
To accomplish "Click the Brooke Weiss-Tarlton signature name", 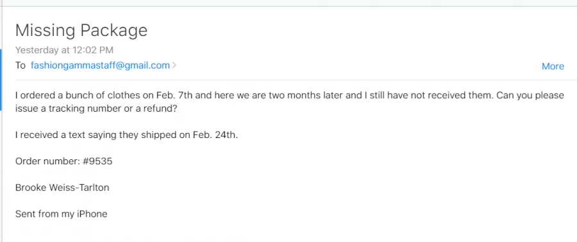I will pyautogui.click(x=62, y=187).
